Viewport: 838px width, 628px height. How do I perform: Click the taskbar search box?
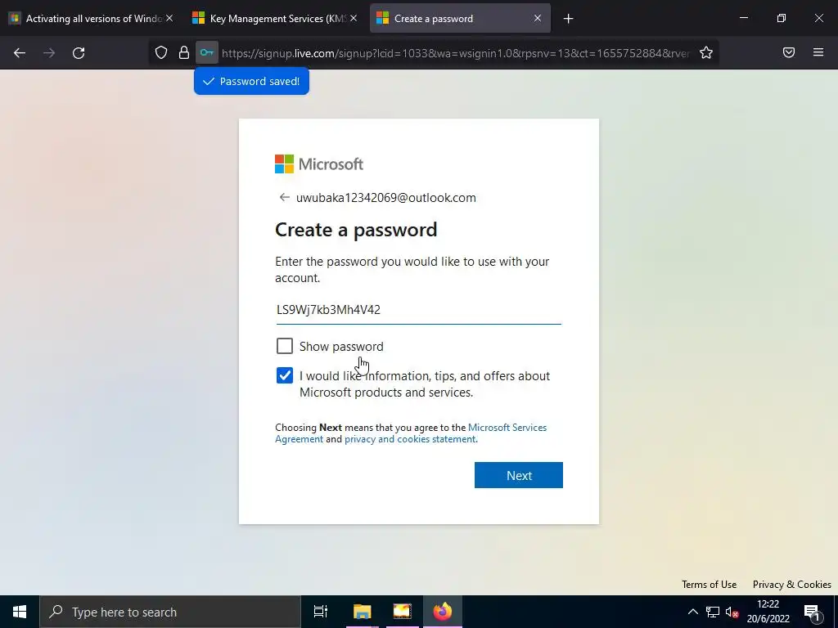(170, 612)
